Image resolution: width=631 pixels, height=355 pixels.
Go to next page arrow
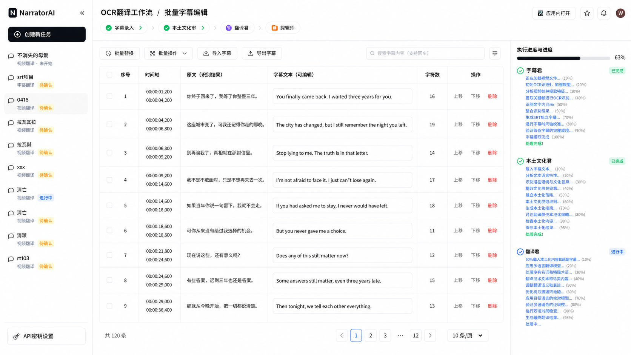coord(430,335)
